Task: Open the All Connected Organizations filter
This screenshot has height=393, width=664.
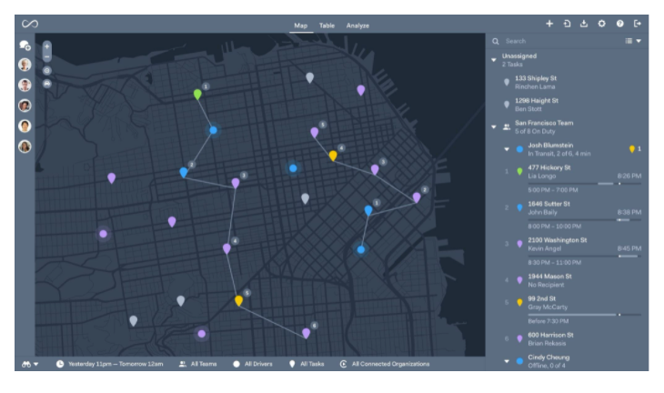Action: click(x=385, y=364)
